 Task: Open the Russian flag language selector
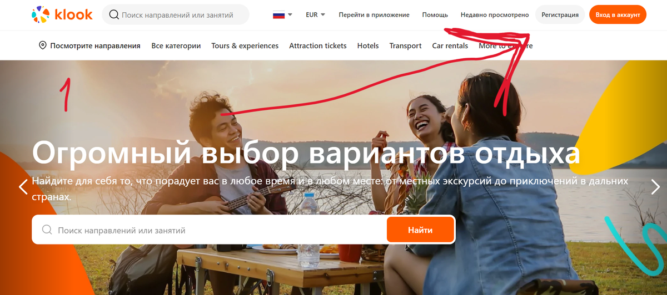click(282, 15)
